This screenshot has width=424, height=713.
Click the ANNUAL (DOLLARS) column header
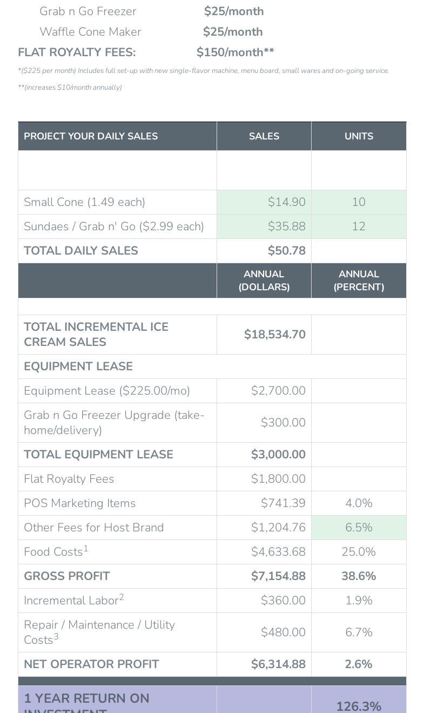tap(264, 281)
